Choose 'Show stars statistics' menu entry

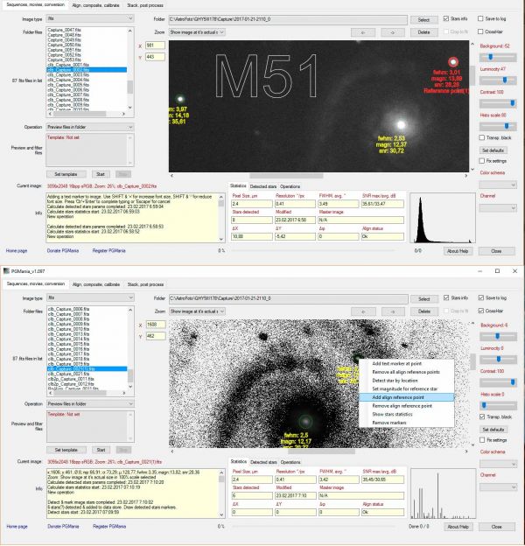pyautogui.click(x=407, y=415)
